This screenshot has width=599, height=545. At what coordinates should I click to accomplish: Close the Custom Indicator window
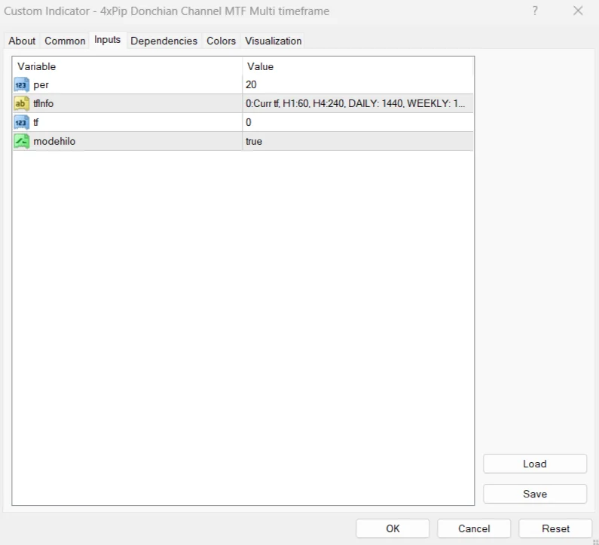(578, 11)
